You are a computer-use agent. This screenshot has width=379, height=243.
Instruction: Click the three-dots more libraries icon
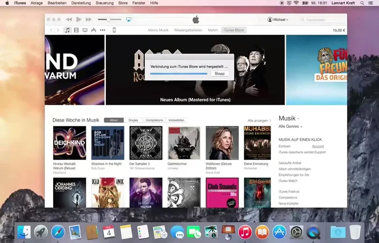[x=102, y=30]
